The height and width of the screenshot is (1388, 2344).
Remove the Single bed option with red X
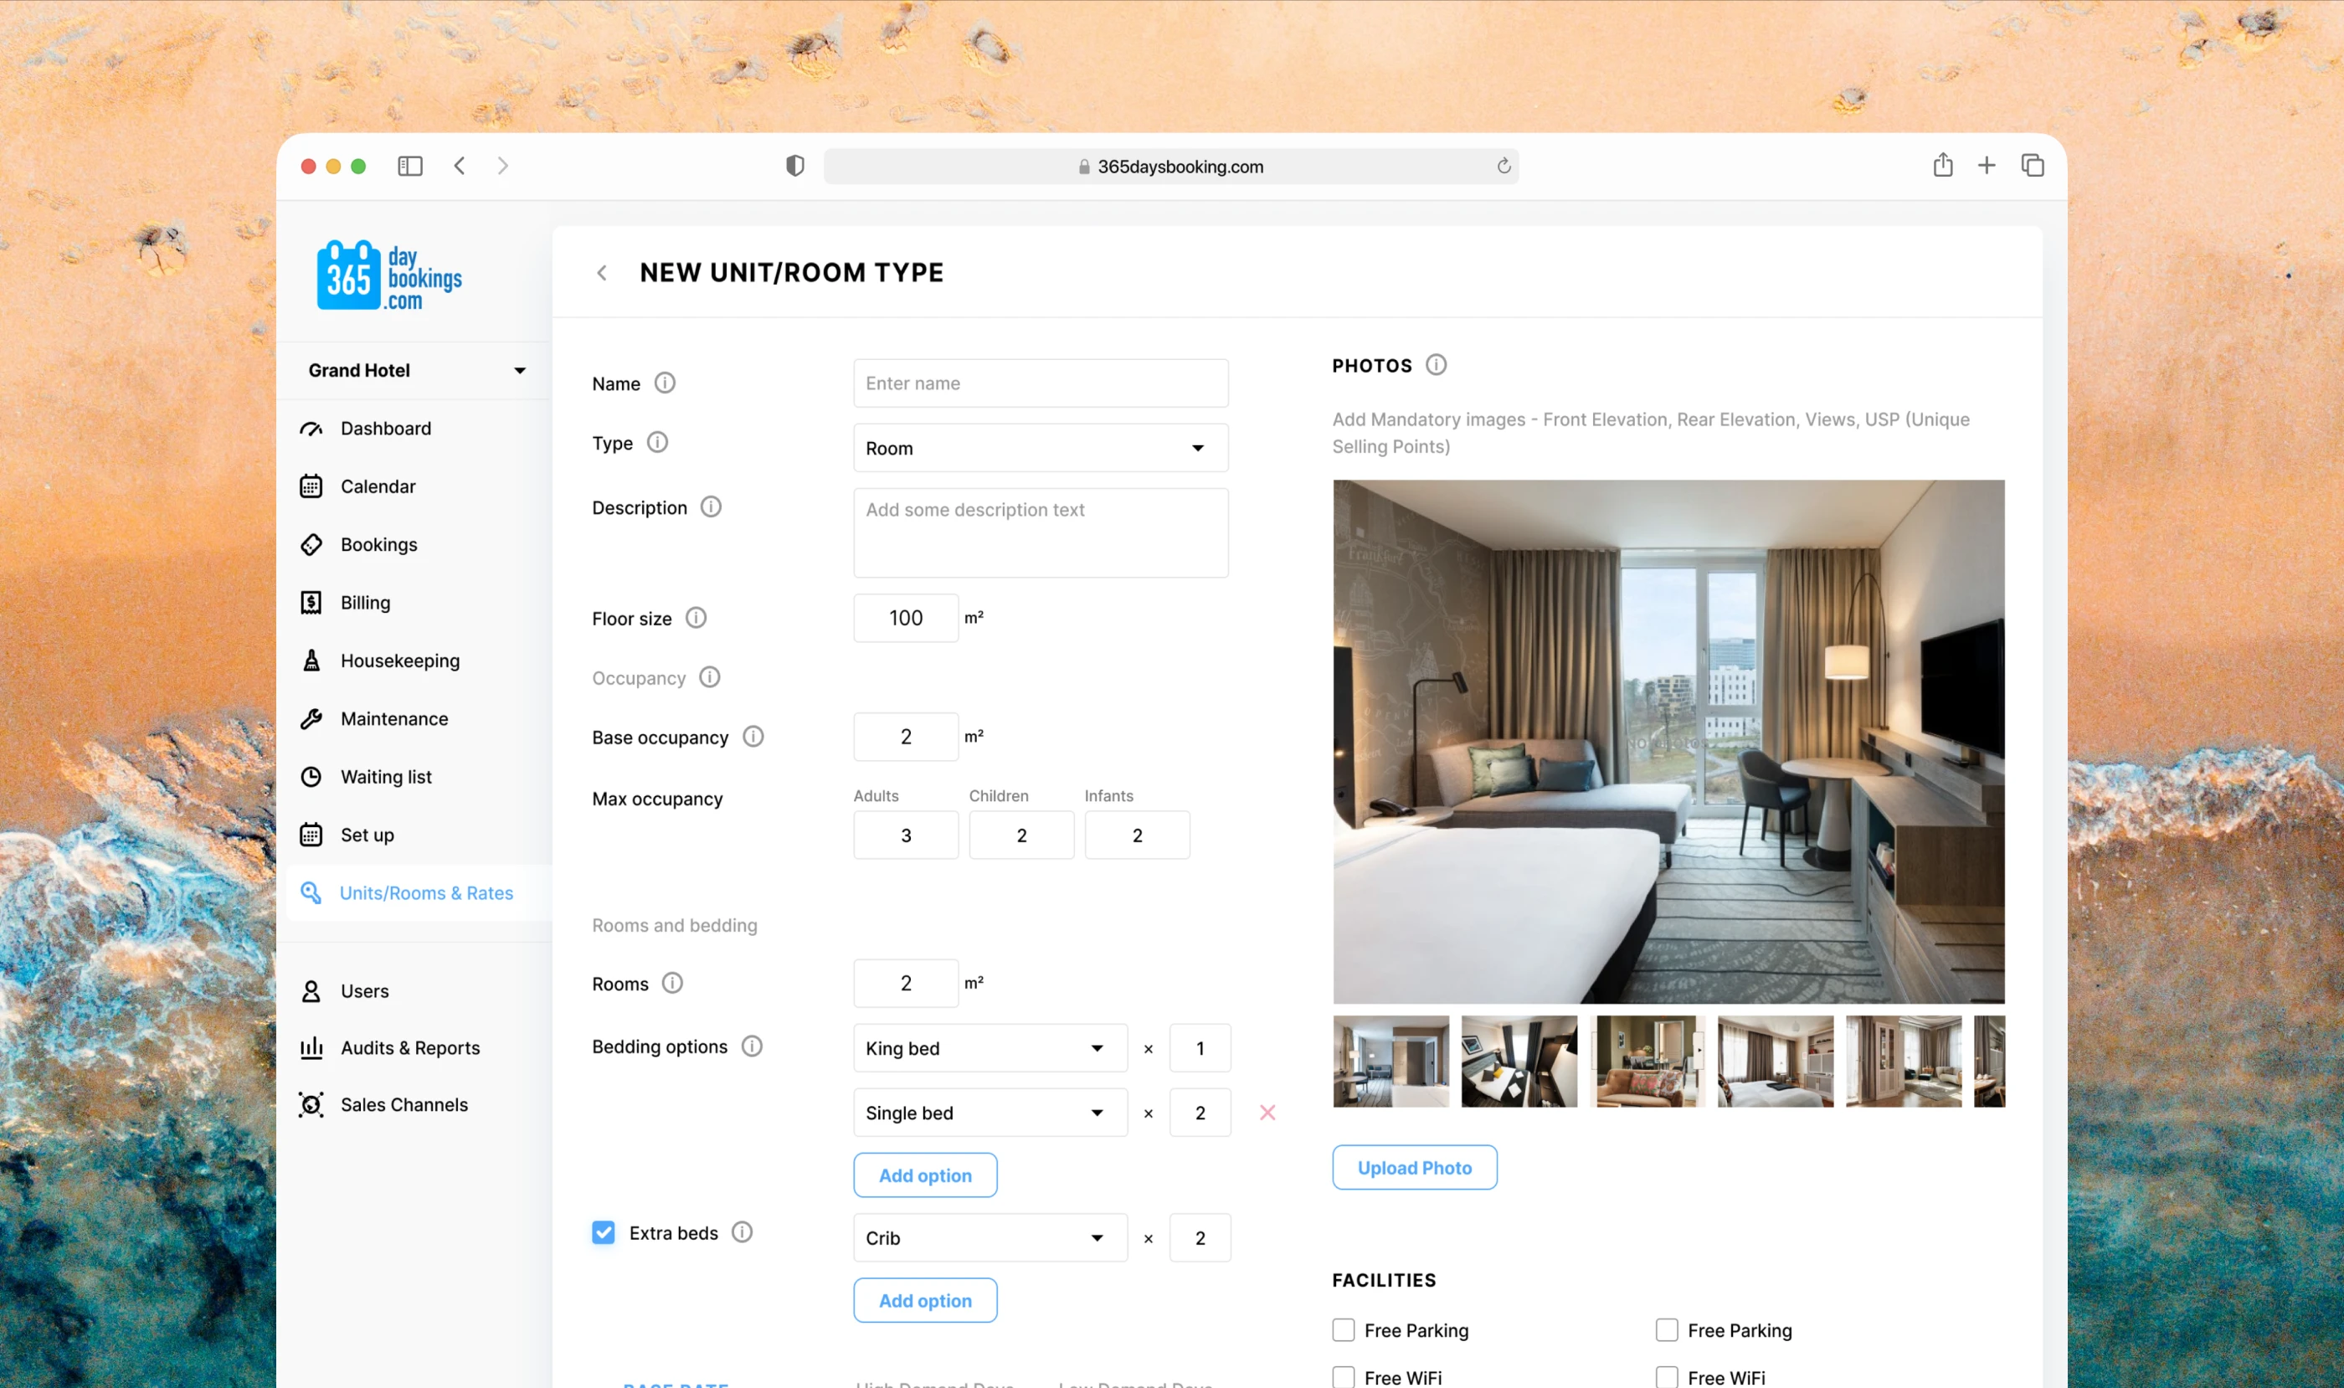click(1267, 1112)
